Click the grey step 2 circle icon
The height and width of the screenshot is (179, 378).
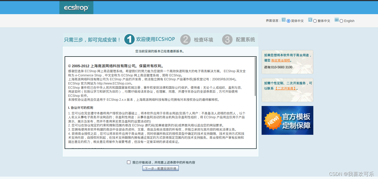click(x=186, y=40)
